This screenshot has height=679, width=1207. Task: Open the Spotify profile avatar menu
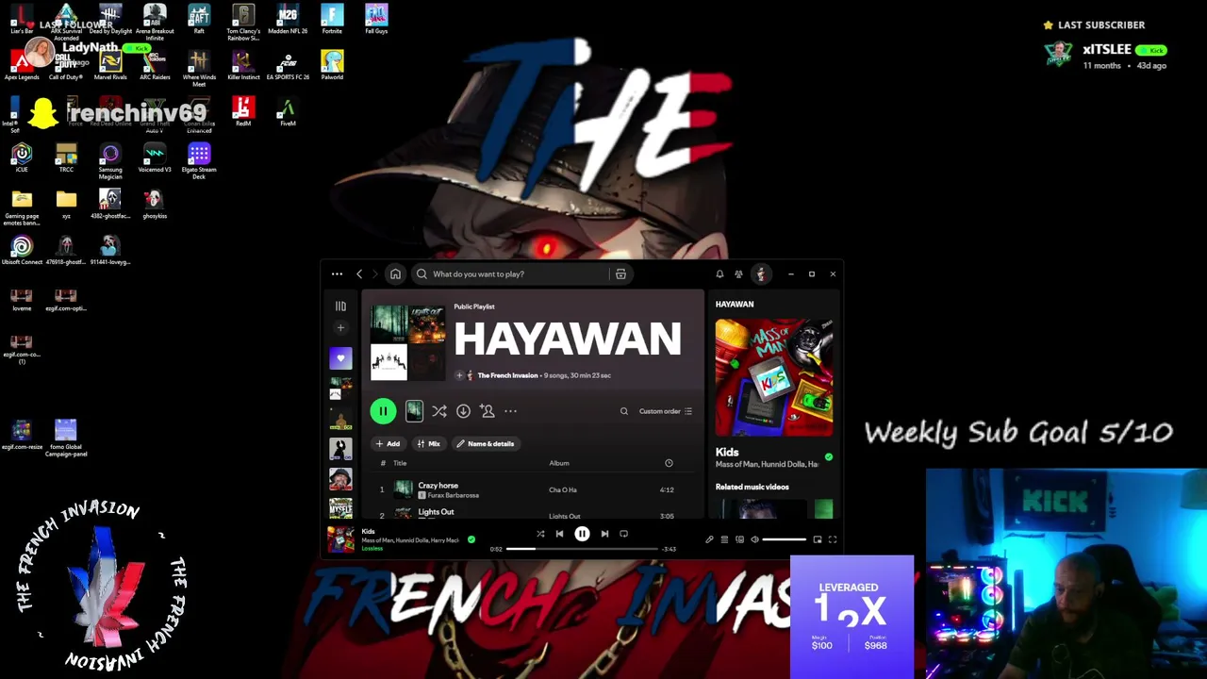761,274
